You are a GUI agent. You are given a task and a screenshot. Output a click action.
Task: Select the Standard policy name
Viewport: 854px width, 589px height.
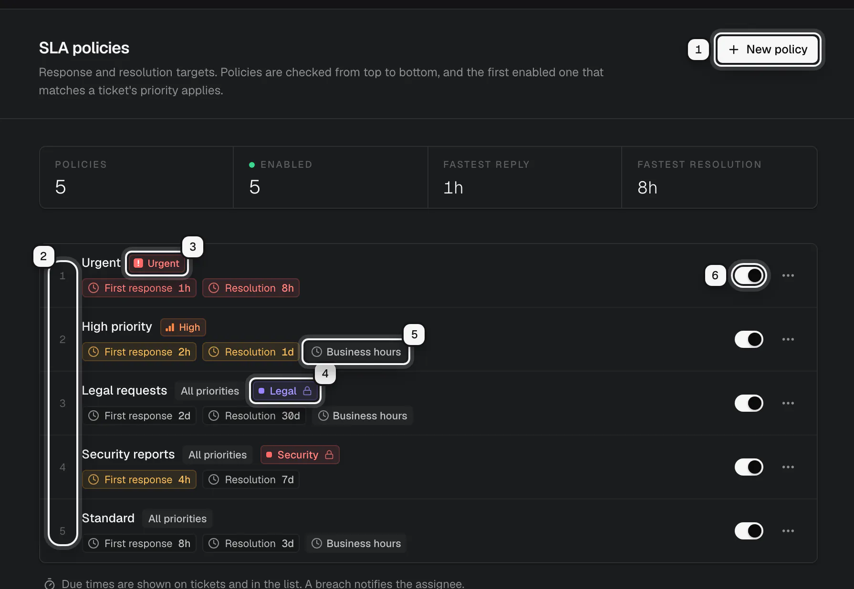[108, 518]
